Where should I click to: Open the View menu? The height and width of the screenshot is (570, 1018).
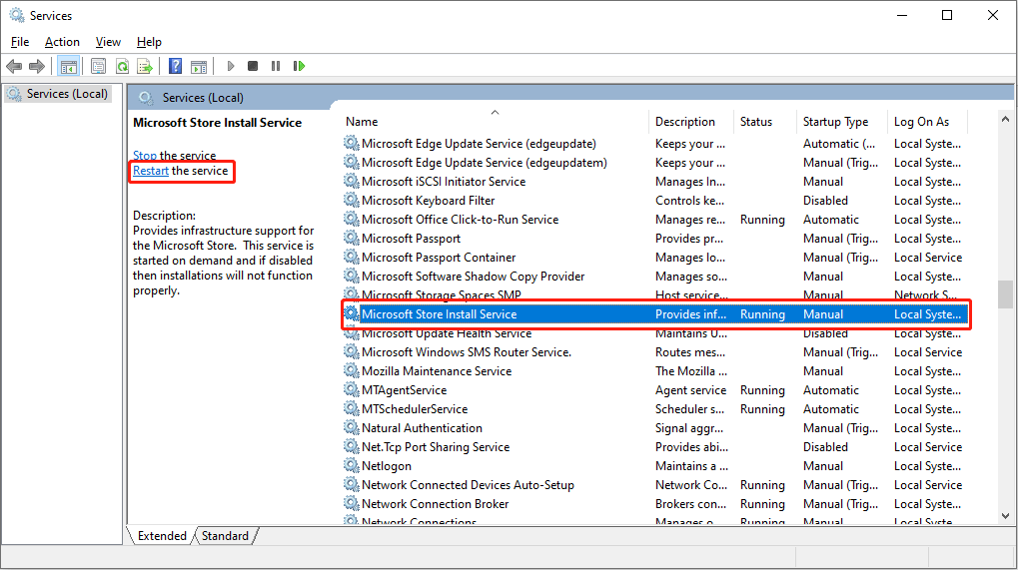108,42
